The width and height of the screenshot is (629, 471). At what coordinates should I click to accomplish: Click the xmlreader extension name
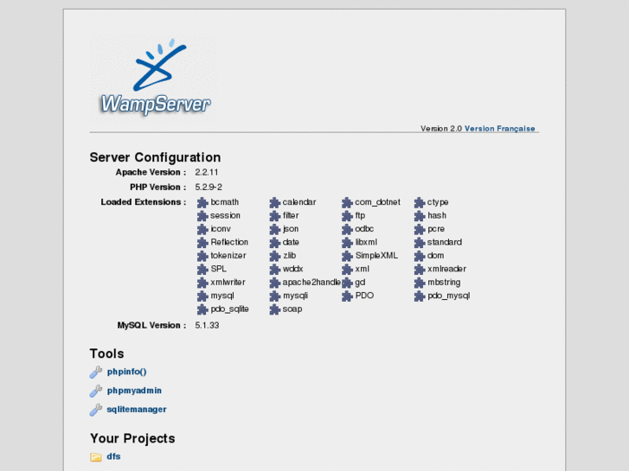pos(446,269)
